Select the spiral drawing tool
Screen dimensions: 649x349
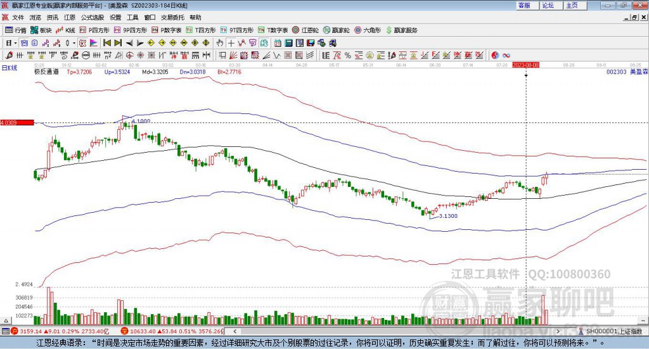tap(64, 55)
